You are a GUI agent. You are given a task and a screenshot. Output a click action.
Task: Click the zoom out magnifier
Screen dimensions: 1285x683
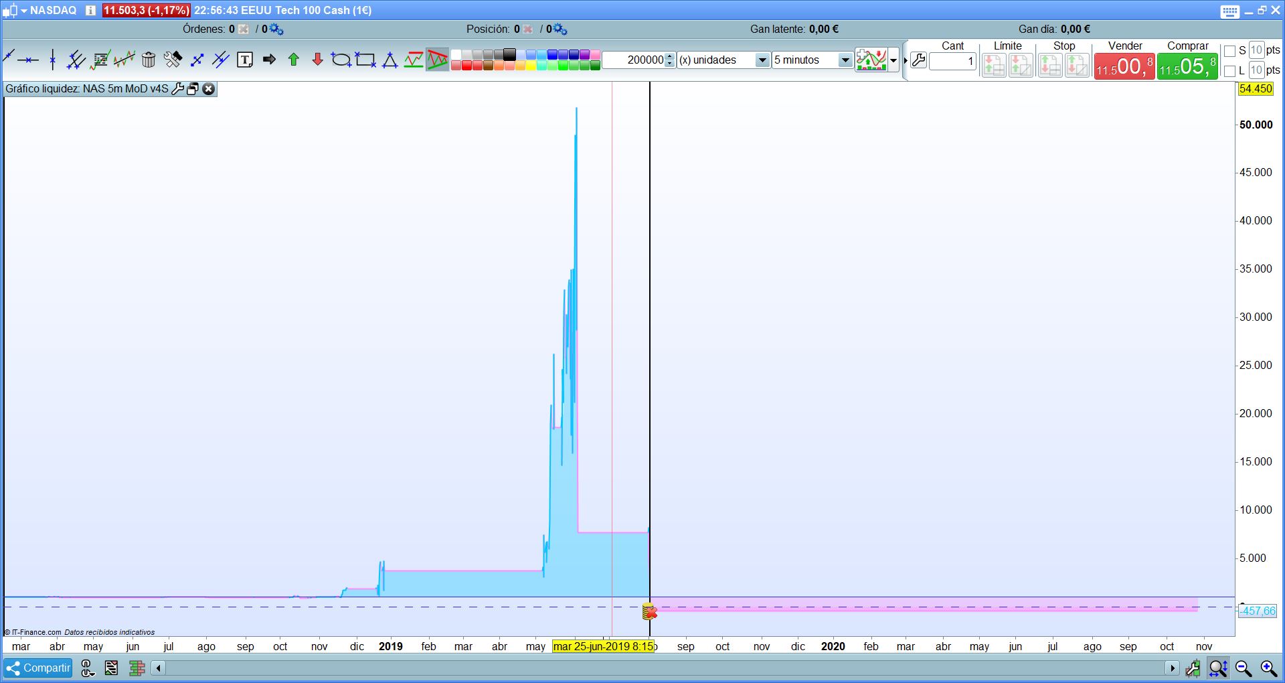tap(1244, 668)
